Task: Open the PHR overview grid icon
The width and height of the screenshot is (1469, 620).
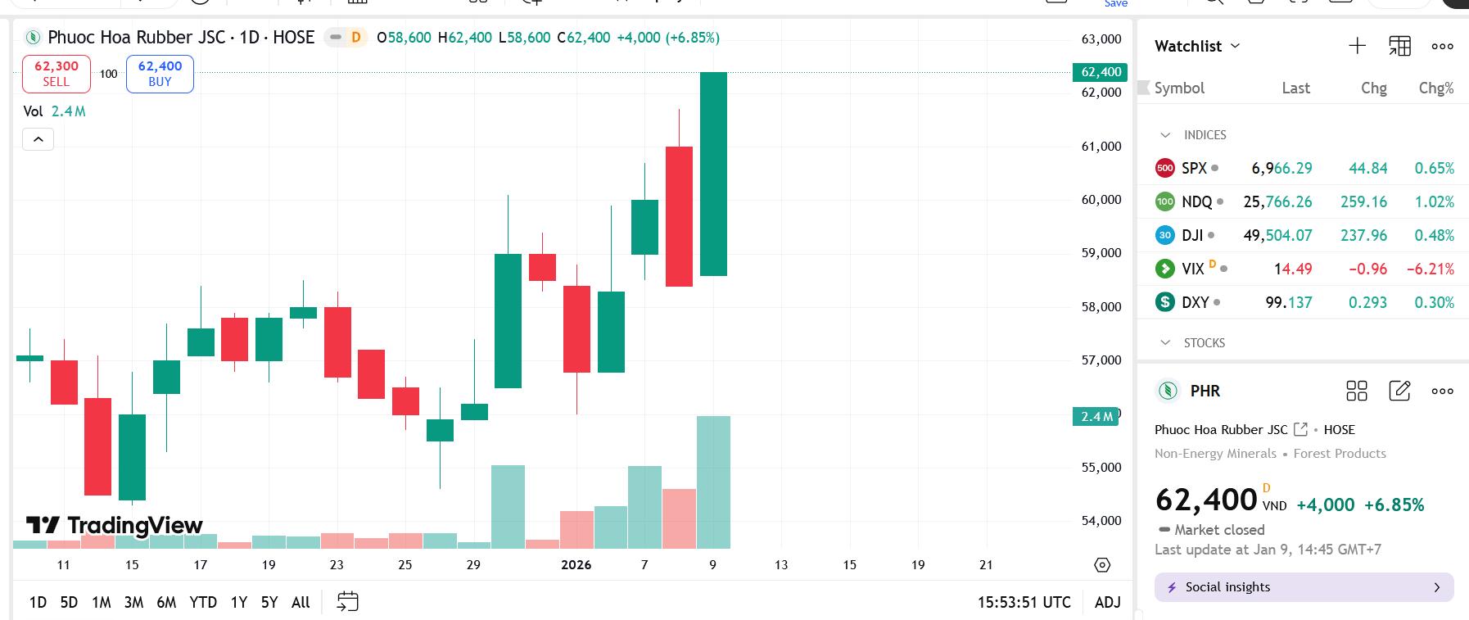Action: coord(1357,391)
